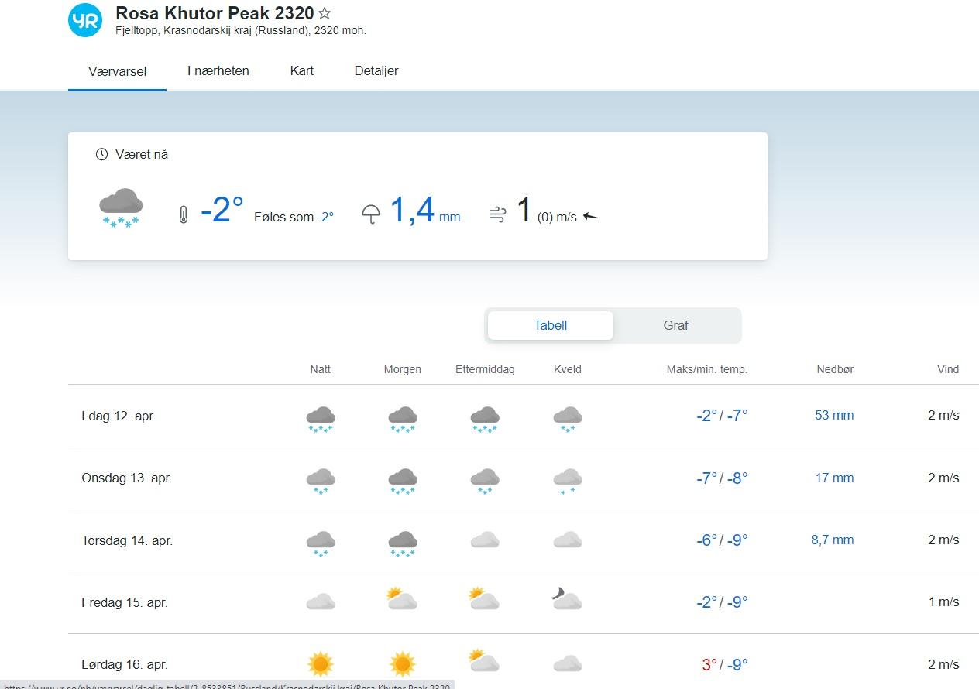
Task: Switch to Graf view
Action: 675,325
